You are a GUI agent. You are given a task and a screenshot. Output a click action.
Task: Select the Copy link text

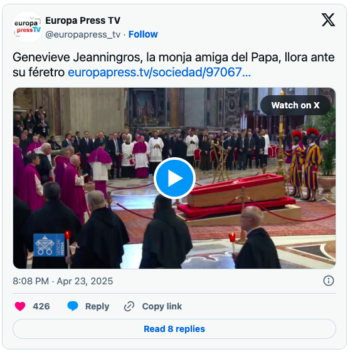tap(162, 306)
